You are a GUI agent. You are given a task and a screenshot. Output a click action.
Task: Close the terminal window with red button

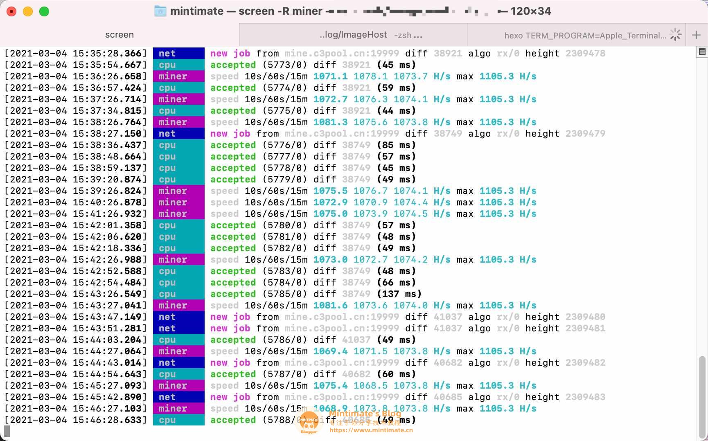[11, 11]
